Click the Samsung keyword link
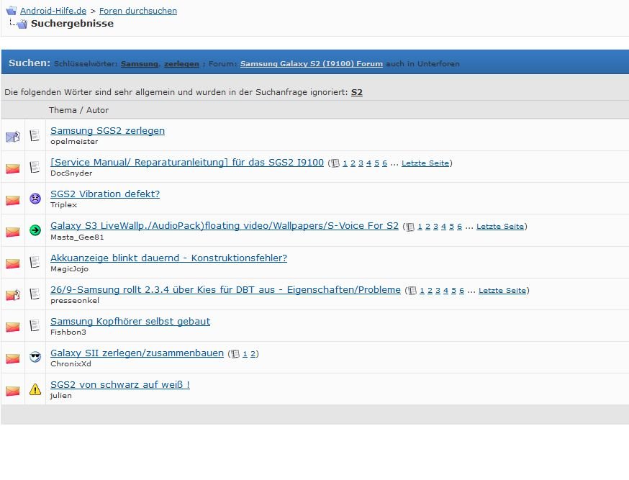 pyautogui.click(x=139, y=64)
